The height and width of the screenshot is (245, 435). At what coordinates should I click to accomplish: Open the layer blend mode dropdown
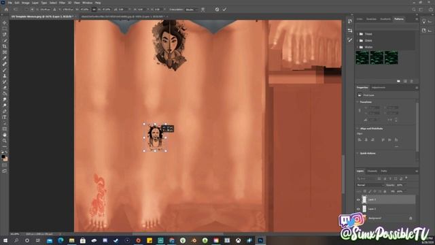[x=370, y=185]
